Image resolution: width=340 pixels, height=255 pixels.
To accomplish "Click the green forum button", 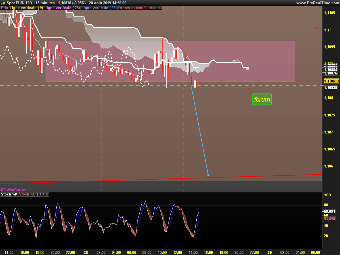I will (262, 99).
